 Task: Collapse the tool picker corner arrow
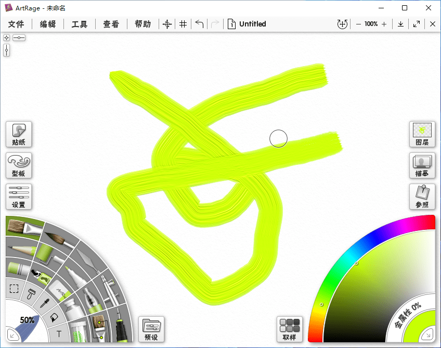12,336
